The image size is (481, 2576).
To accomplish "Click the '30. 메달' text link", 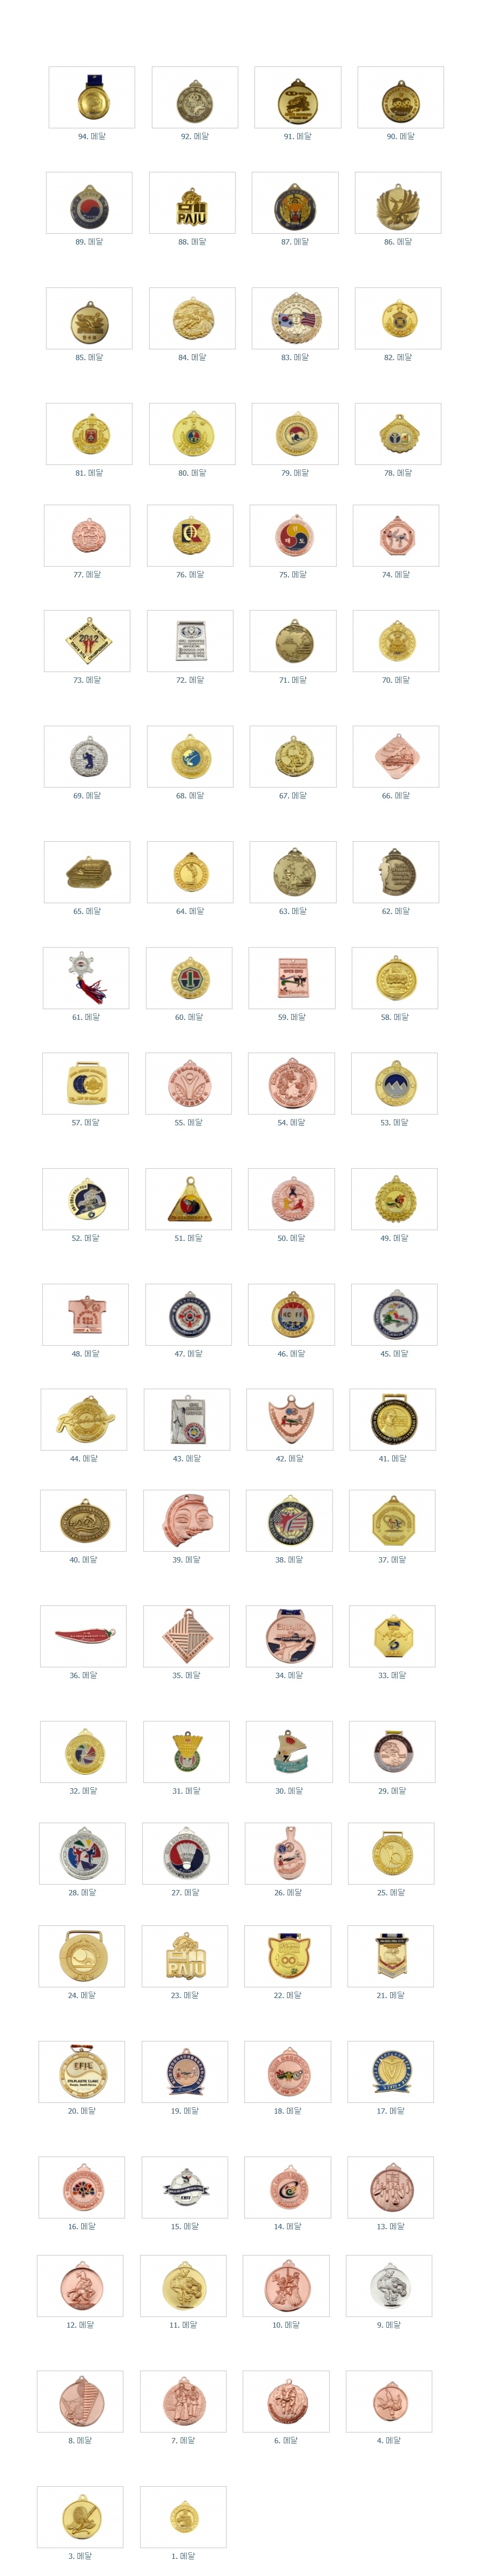I will pos(289,1791).
